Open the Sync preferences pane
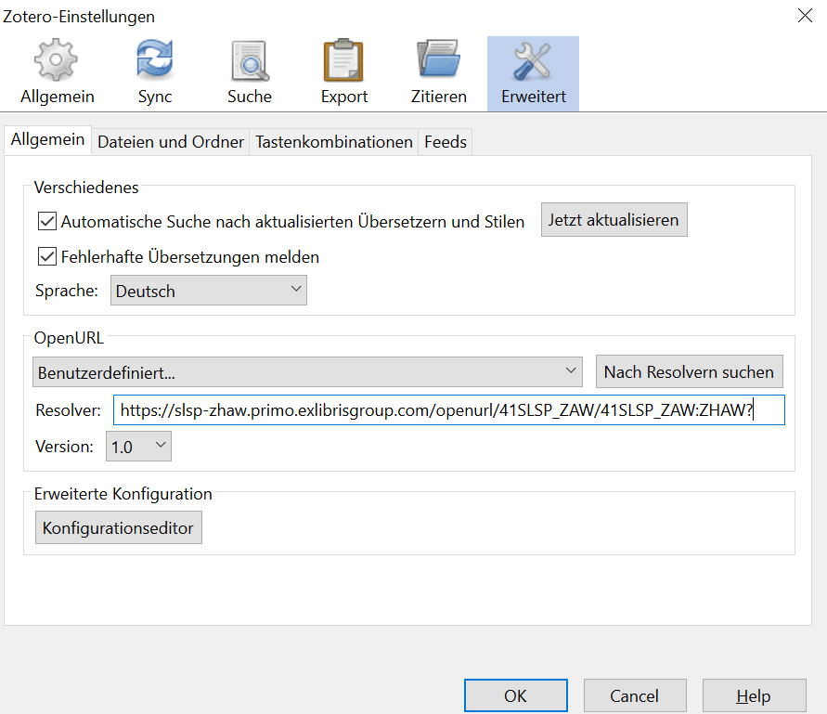Viewport: 827px width, 714px height. pos(154,72)
